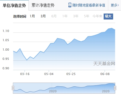This screenshot has width=121, height=98.
Task: Open the 随时随地查看最新净值 link
Action: 89,5
